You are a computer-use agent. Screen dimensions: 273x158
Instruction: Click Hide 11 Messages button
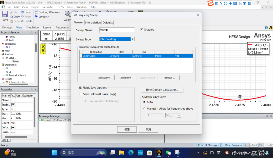click(x=207, y=145)
